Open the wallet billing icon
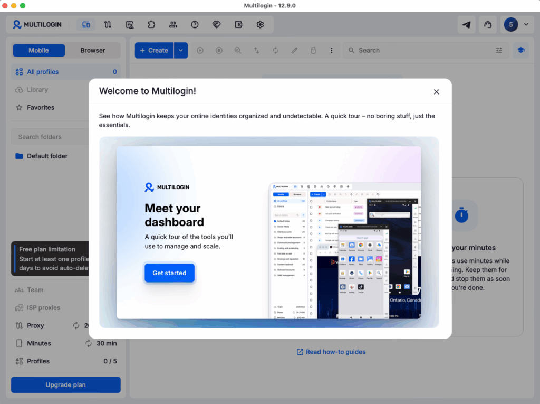The image size is (540, 404). click(x=238, y=24)
